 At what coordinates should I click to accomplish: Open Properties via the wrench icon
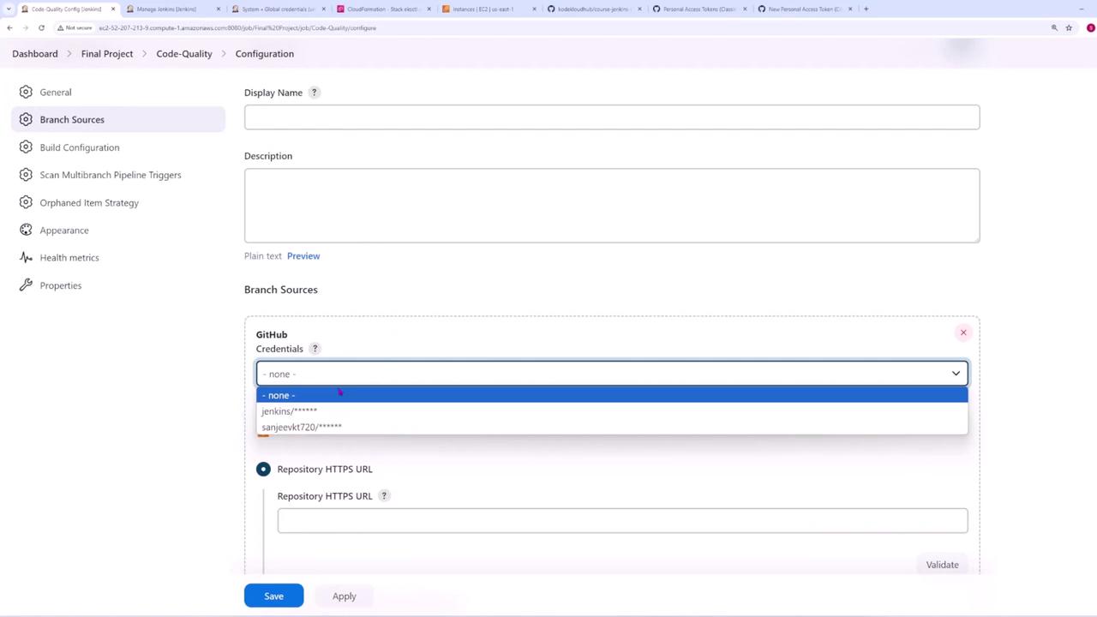26,285
